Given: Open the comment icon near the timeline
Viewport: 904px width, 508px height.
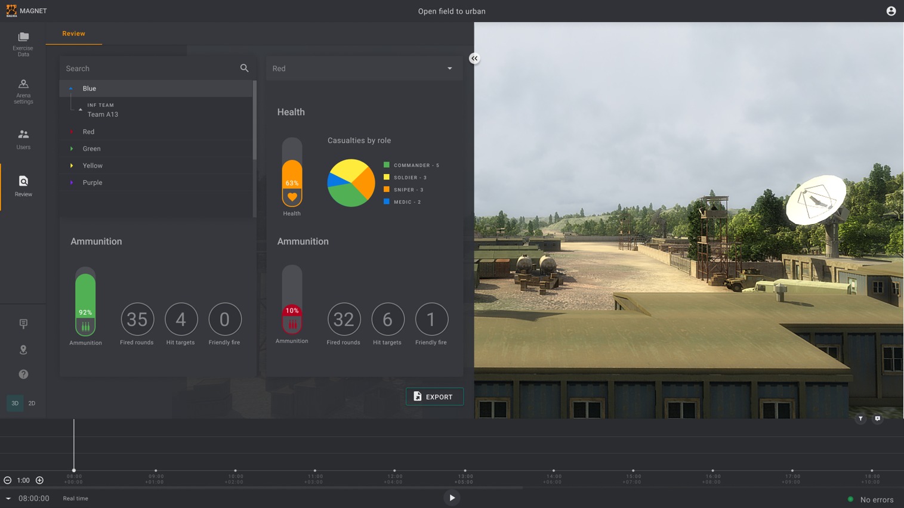Looking at the screenshot, I should (x=877, y=419).
